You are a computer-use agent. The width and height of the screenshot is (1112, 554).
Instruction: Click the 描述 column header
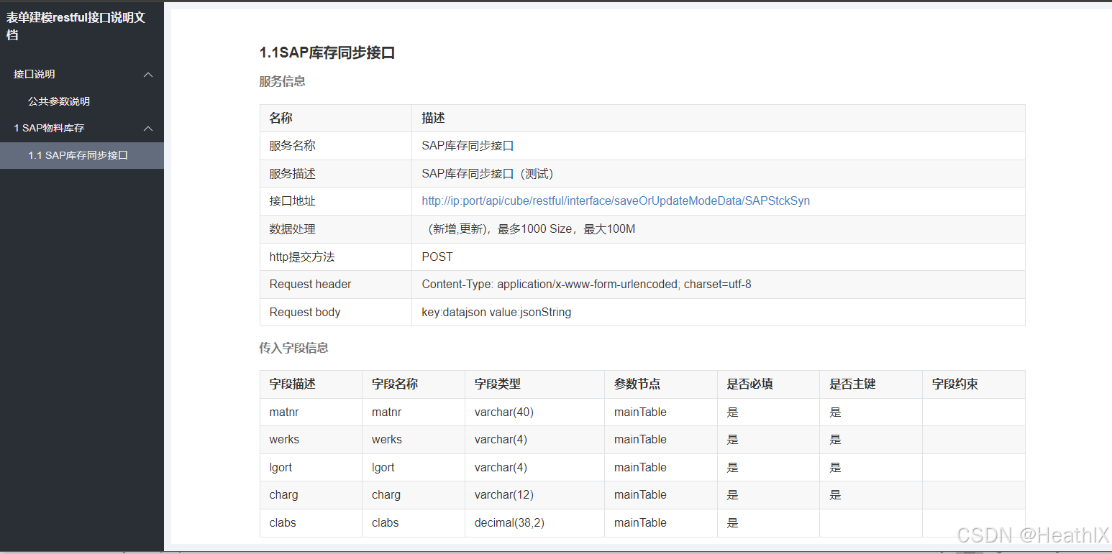pyautogui.click(x=719, y=119)
